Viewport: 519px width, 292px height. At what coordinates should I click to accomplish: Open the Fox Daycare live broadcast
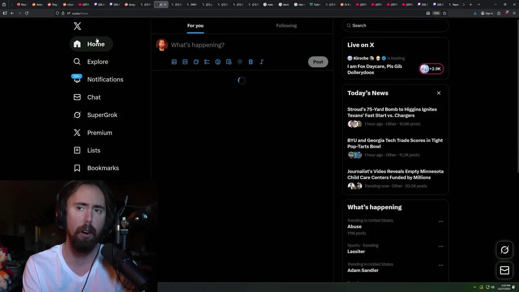pos(375,69)
